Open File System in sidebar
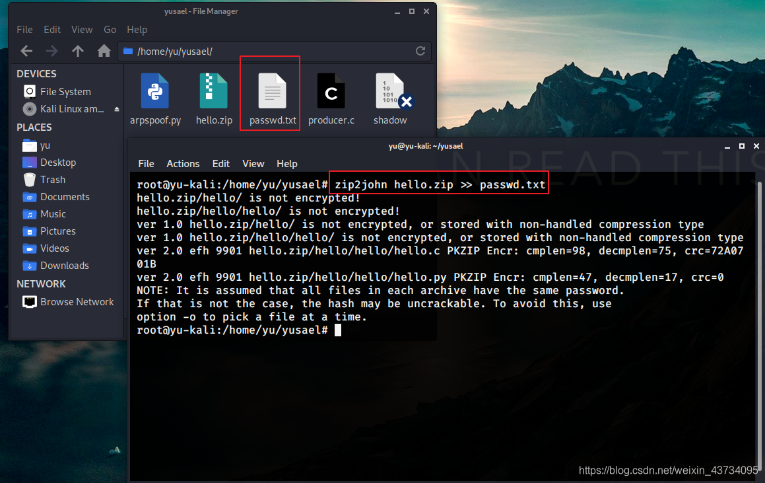Viewport: 765px width, 483px height. [x=65, y=91]
